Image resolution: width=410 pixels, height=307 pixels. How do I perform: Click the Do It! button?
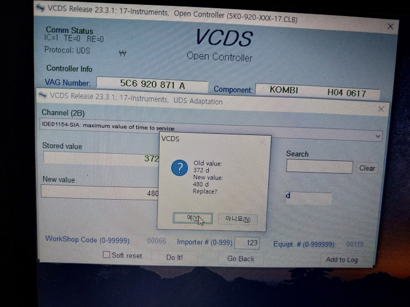point(175,257)
